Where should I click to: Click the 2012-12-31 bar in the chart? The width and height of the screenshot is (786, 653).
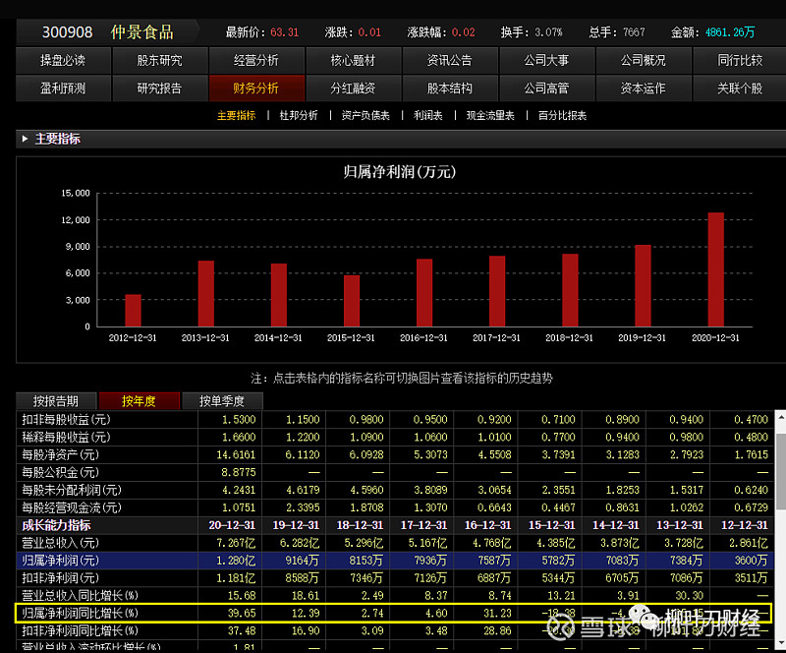point(133,311)
